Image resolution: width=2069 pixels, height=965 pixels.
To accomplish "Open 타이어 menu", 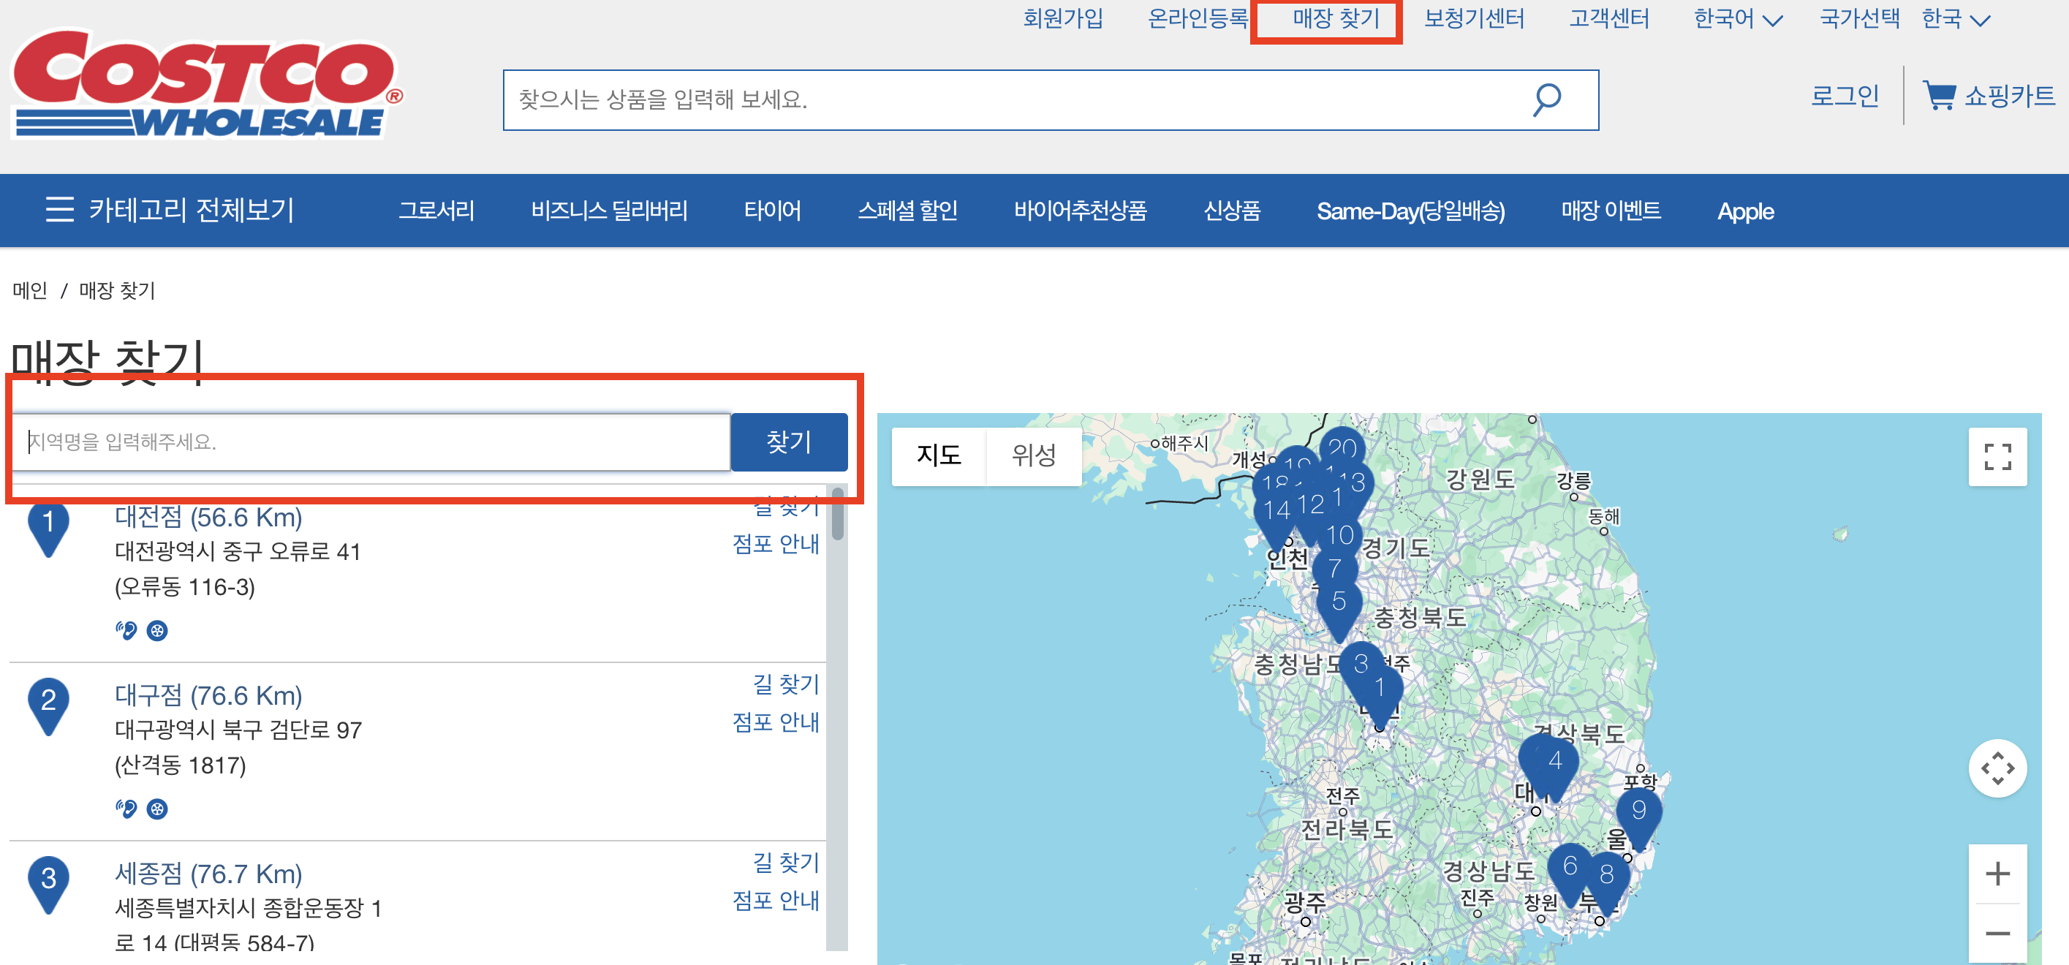I will coord(772,211).
